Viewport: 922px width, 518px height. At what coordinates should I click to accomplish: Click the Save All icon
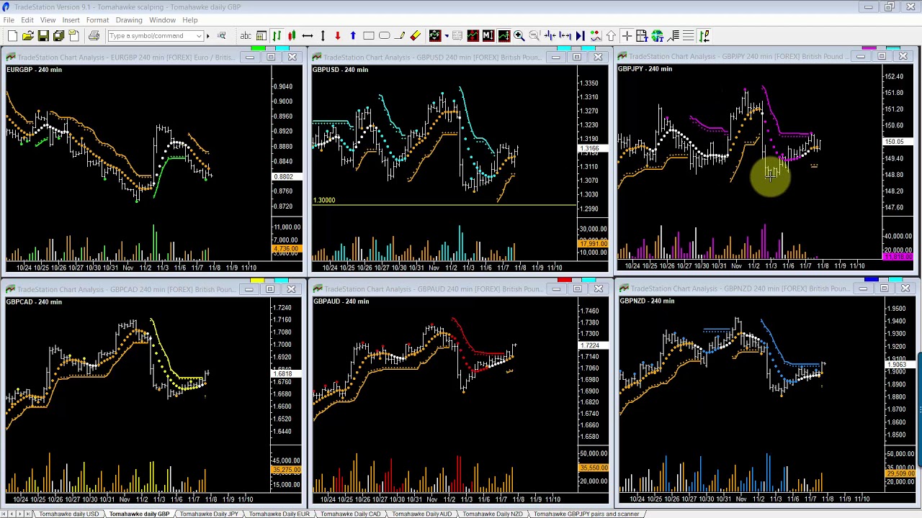pos(58,36)
